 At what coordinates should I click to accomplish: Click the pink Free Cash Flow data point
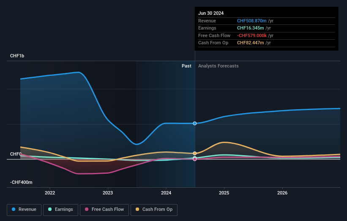coord(195,159)
